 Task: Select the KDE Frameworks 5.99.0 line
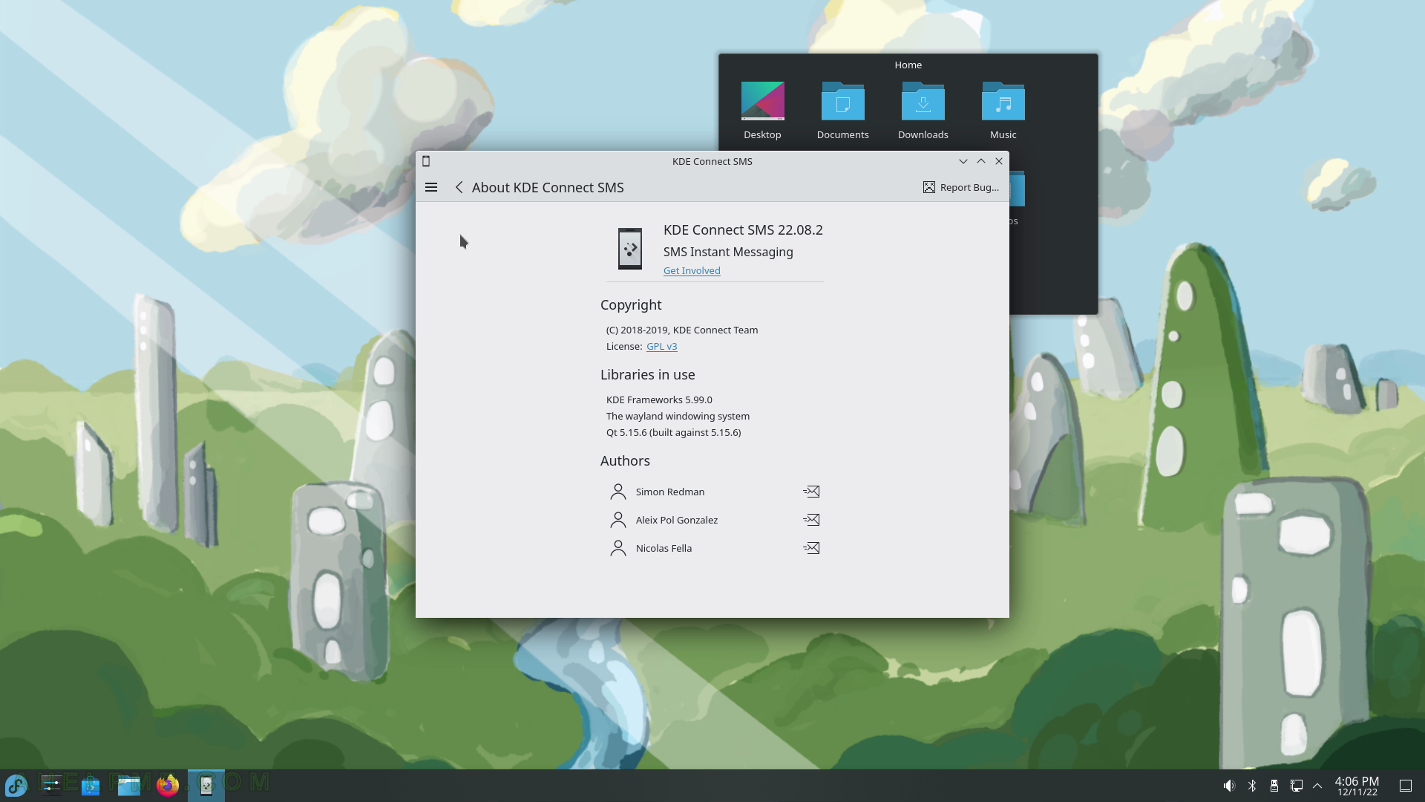(x=659, y=400)
